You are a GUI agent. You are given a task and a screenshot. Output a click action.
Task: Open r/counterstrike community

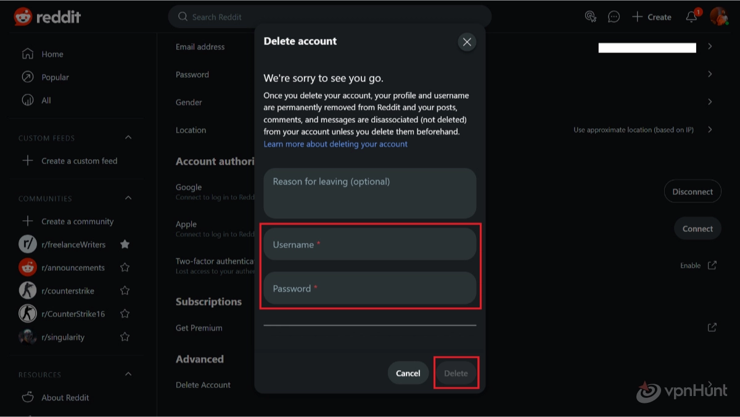68,291
